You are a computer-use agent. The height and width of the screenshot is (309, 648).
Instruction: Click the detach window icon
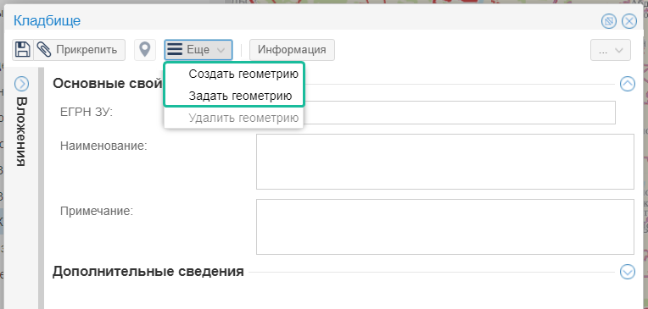pyautogui.click(x=609, y=21)
